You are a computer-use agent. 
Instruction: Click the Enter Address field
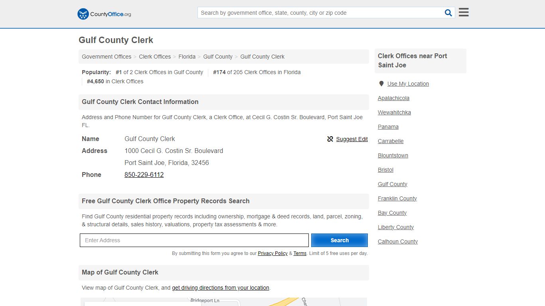click(194, 240)
